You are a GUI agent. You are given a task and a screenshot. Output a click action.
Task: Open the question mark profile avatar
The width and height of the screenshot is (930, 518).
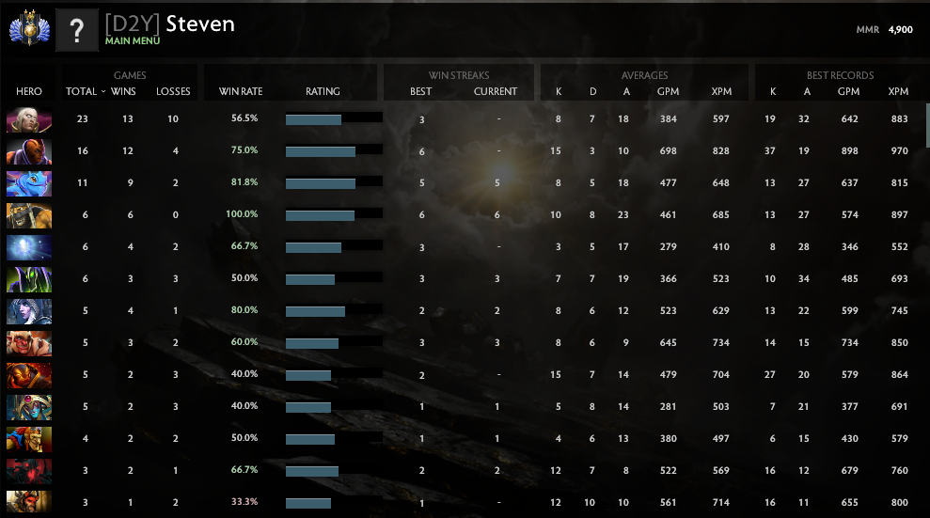77,30
